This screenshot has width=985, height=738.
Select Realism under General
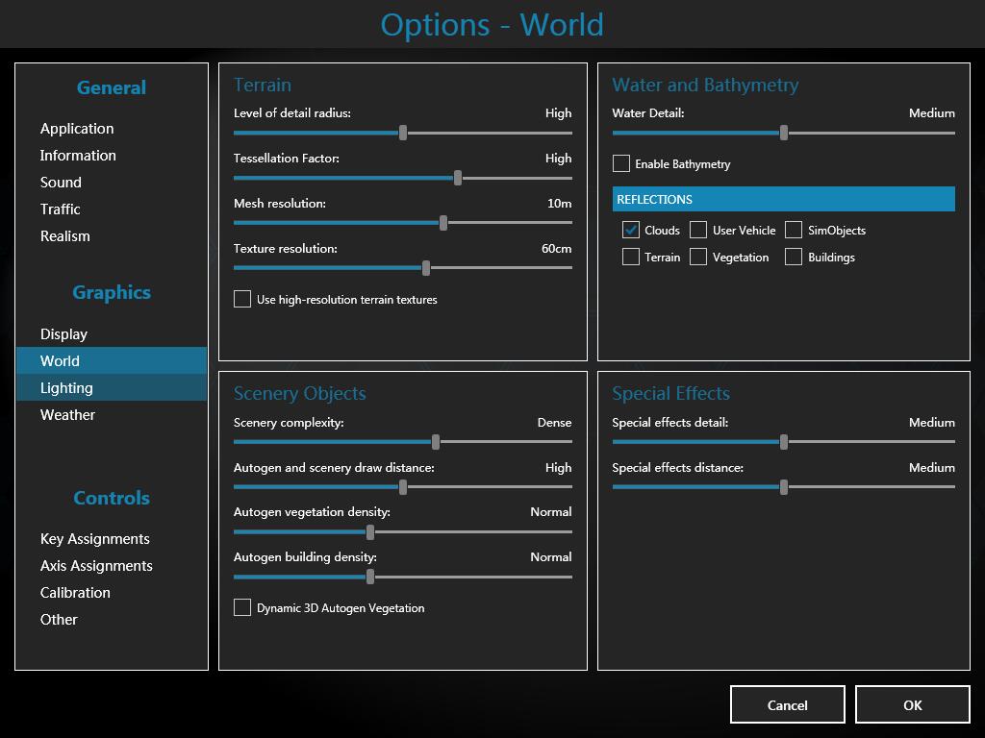64,236
